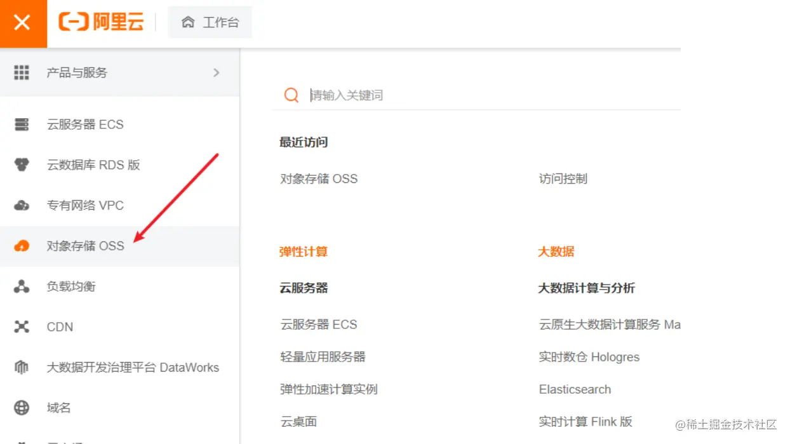Open 弹性加速计算实例 product link
This screenshot has width=790, height=444.
pyautogui.click(x=329, y=389)
